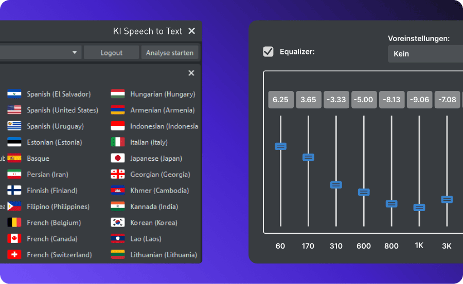Click the 60 Hz equalizer slider handle
This screenshot has width=463, height=284.
(x=280, y=146)
